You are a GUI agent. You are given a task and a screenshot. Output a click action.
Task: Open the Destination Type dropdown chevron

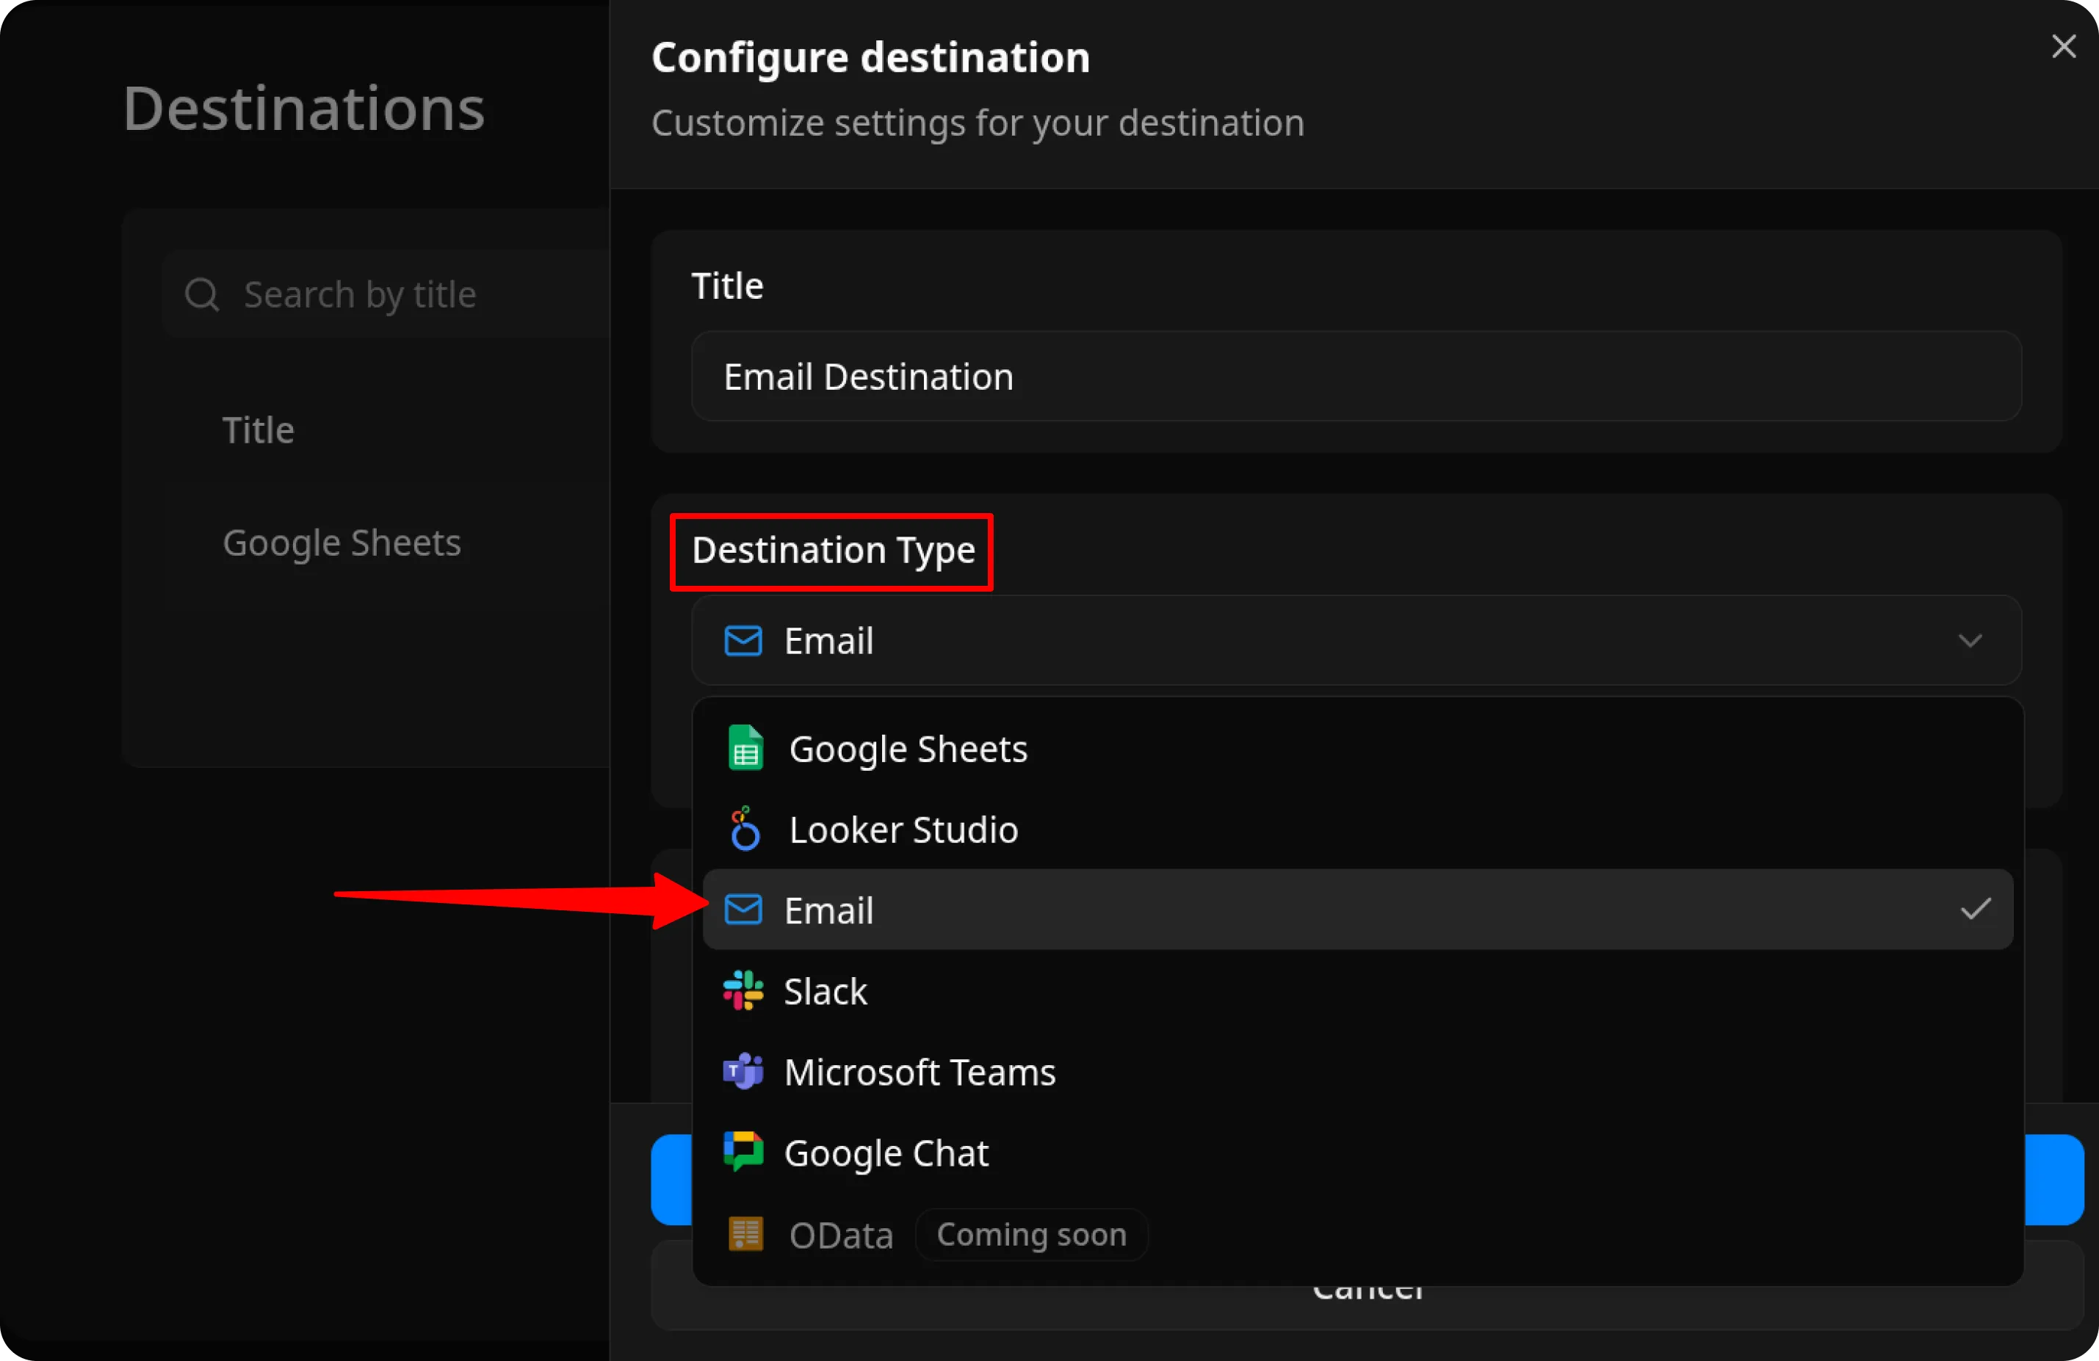1972,641
